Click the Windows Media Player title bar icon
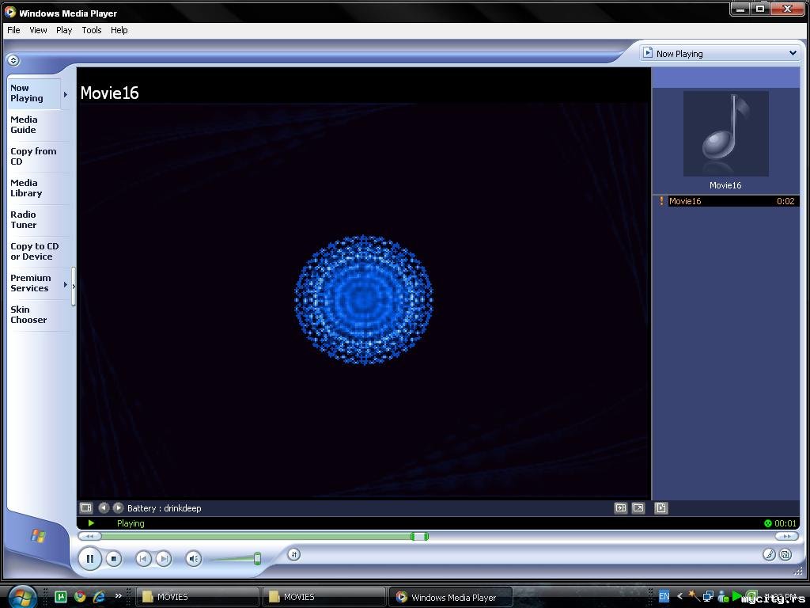The image size is (810, 608). click(x=9, y=12)
